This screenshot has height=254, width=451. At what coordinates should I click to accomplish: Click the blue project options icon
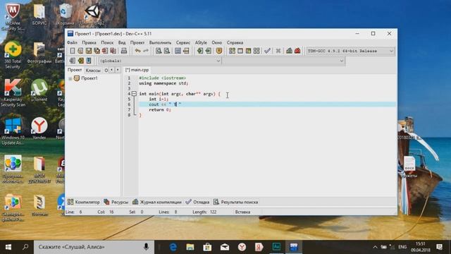click(89, 61)
